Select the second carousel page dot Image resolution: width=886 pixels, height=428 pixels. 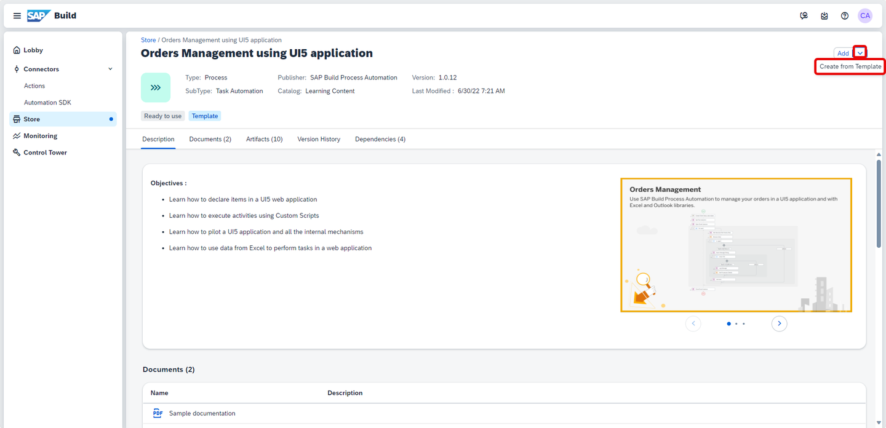(x=736, y=323)
